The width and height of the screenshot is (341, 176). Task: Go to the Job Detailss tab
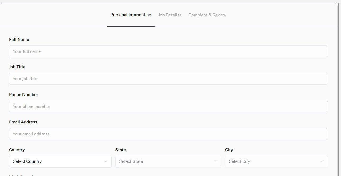[x=170, y=15]
